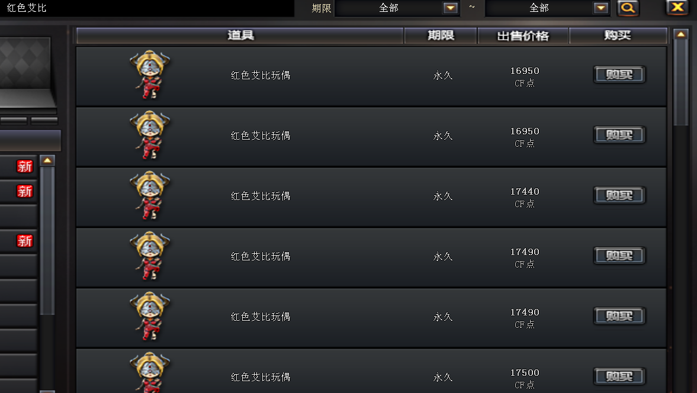Click the 红色艾比 search text field
This screenshot has height=393, width=697.
[147, 8]
